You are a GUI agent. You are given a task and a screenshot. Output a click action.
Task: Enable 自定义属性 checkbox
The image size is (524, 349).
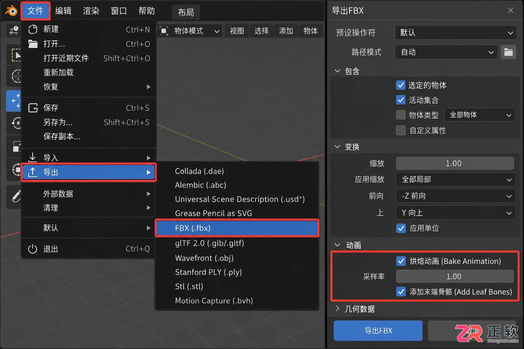click(x=401, y=130)
